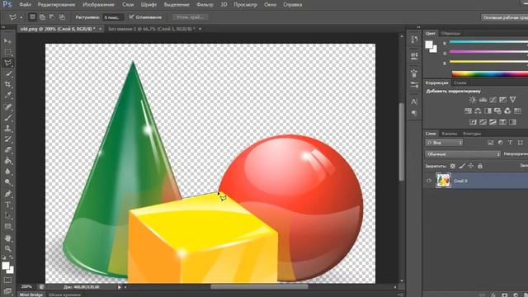This screenshot has height=297, width=528.
Task: Switch to the Каналы tab
Action: (x=449, y=134)
